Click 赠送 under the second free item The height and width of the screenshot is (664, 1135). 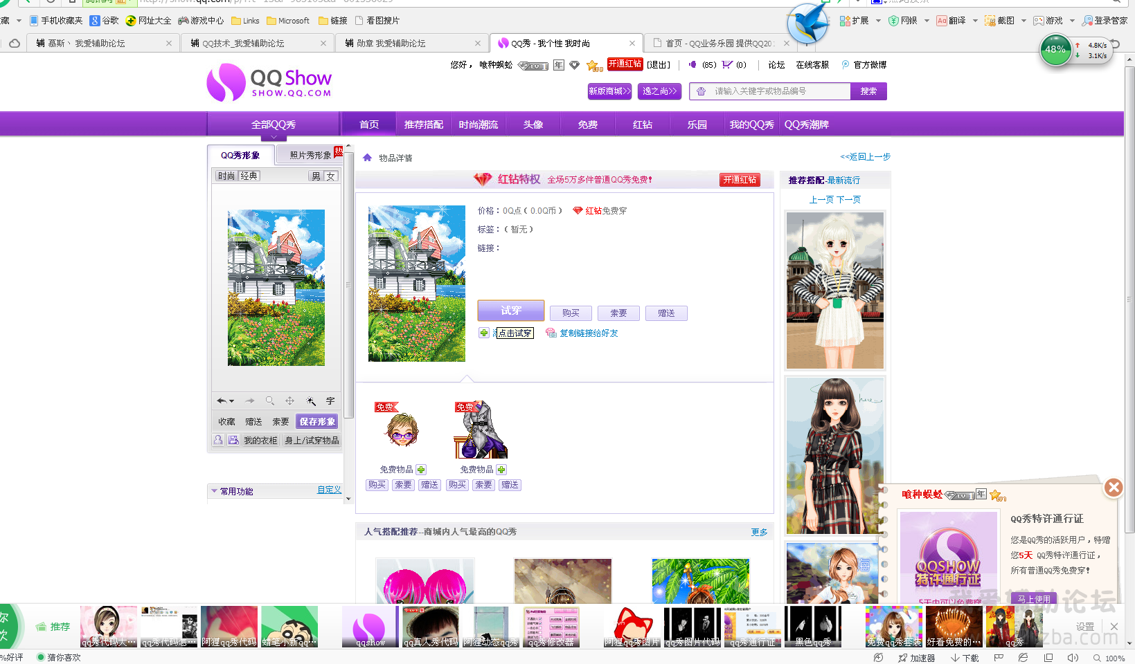point(510,485)
